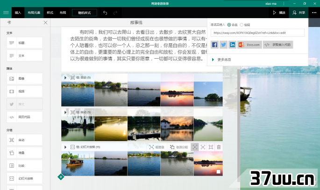Select the 编辑 edit radio option
Viewport: 320px width, 190px height.
tap(242, 25)
